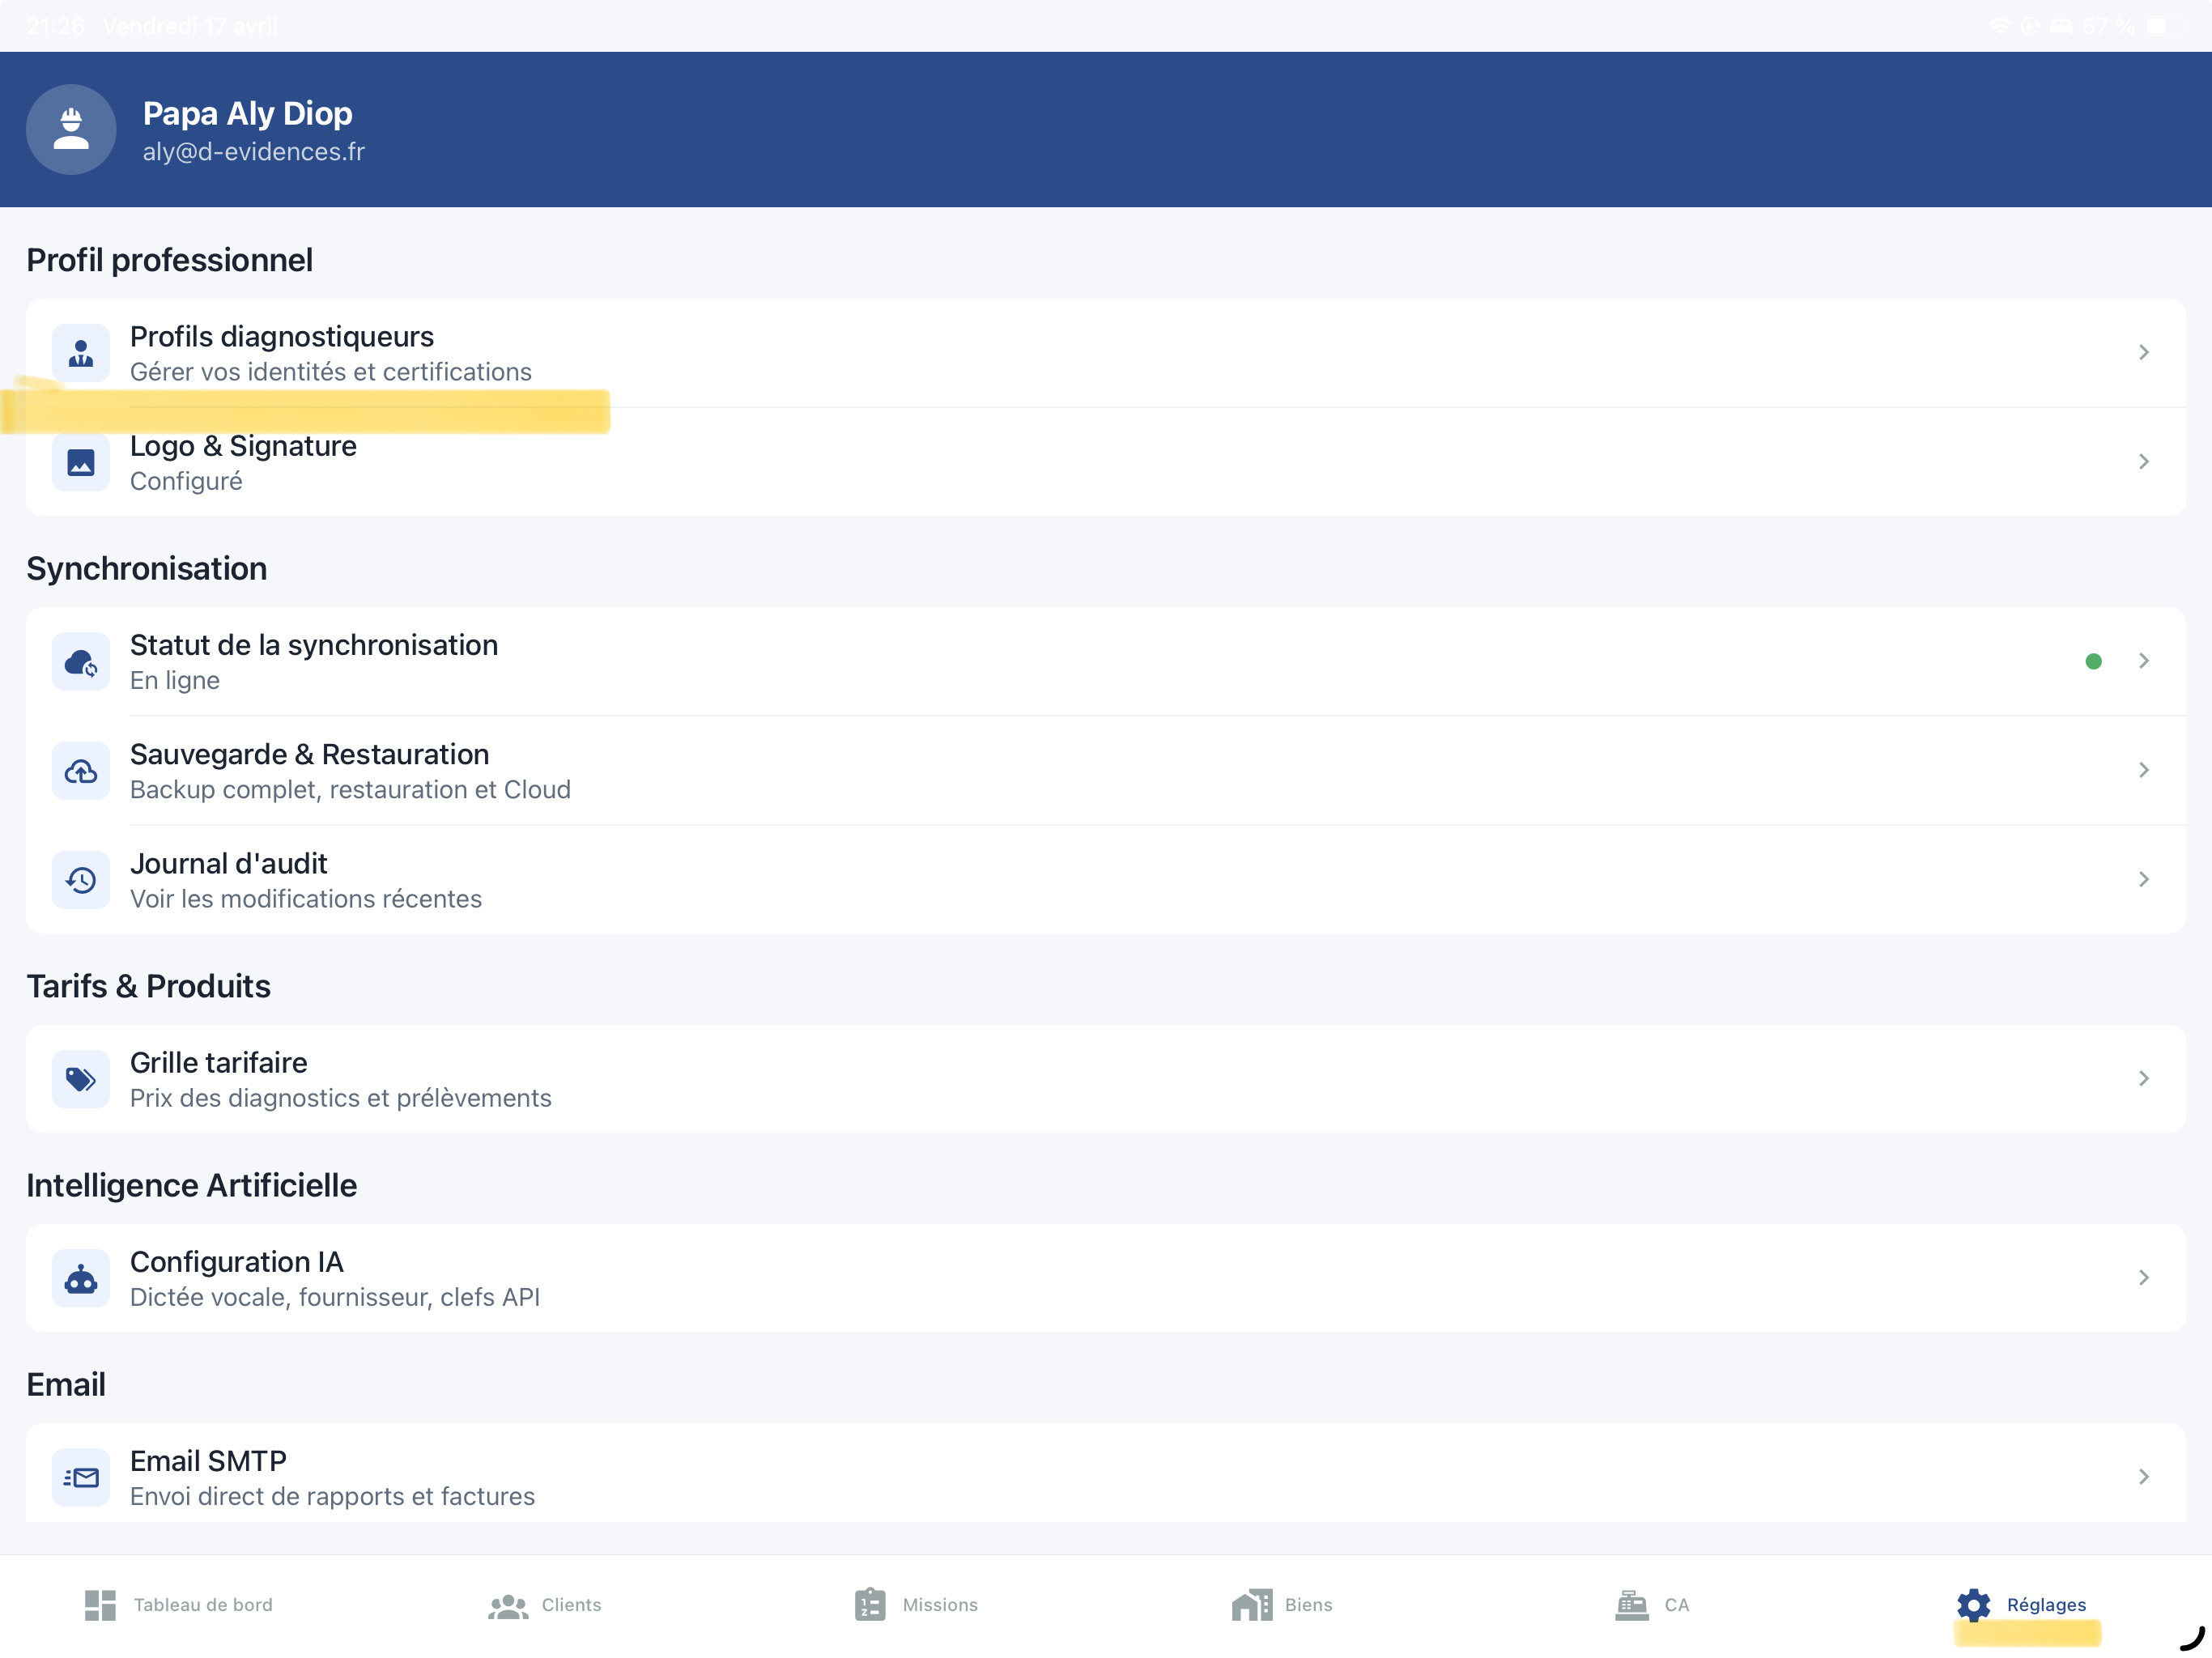Tap the cloud sync status icon

(x=81, y=662)
